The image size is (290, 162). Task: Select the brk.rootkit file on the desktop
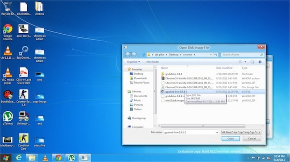pos(24,8)
